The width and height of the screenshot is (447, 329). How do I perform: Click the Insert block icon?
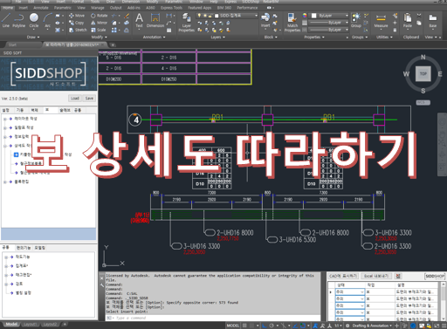click(265, 20)
